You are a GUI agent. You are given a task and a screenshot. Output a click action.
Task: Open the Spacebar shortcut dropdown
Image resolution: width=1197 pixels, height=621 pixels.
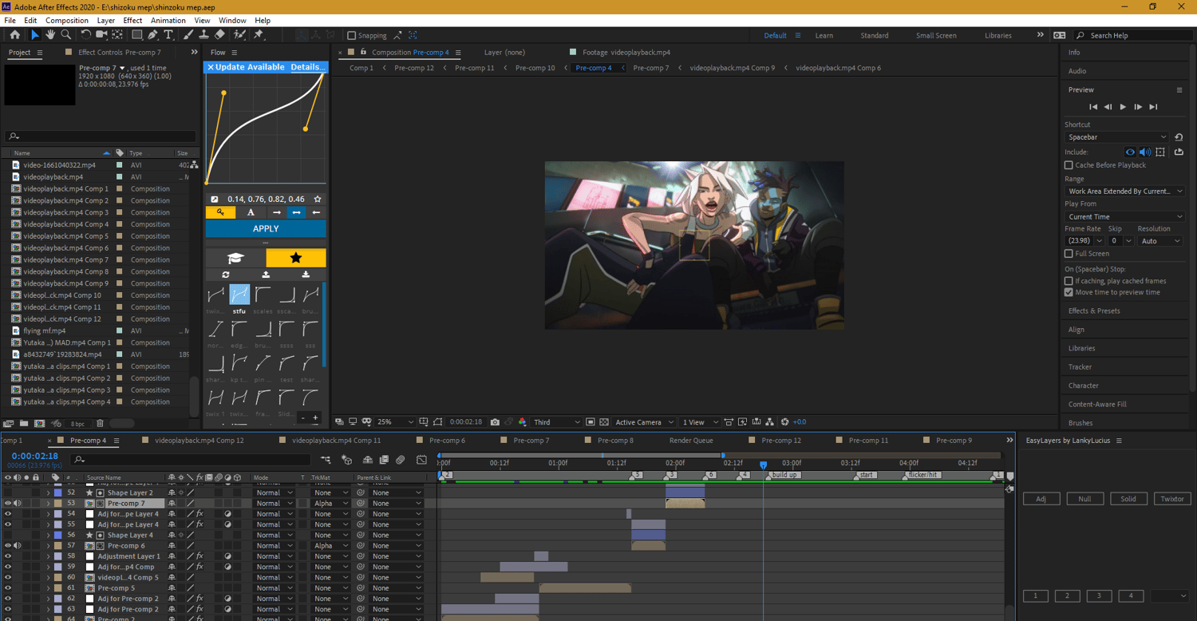coord(1116,137)
